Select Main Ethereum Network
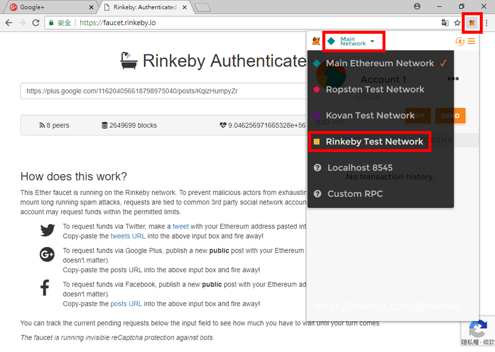This screenshot has height=352, width=495. pos(381,63)
